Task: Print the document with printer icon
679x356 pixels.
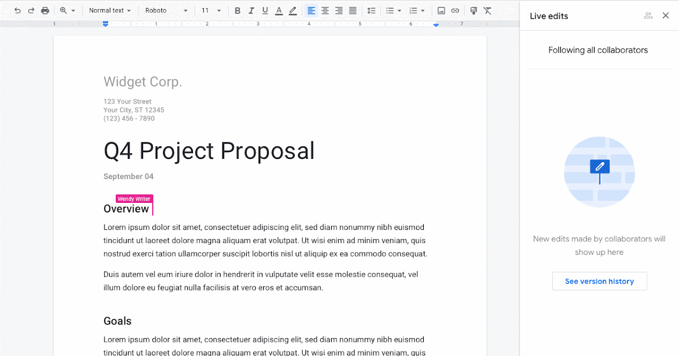Action: [x=45, y=11]
